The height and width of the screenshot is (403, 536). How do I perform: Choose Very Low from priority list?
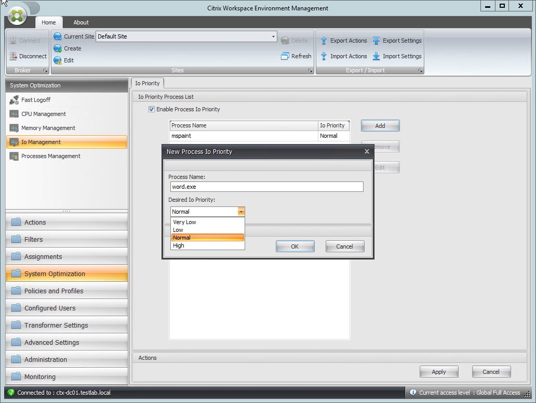[208, 222]
